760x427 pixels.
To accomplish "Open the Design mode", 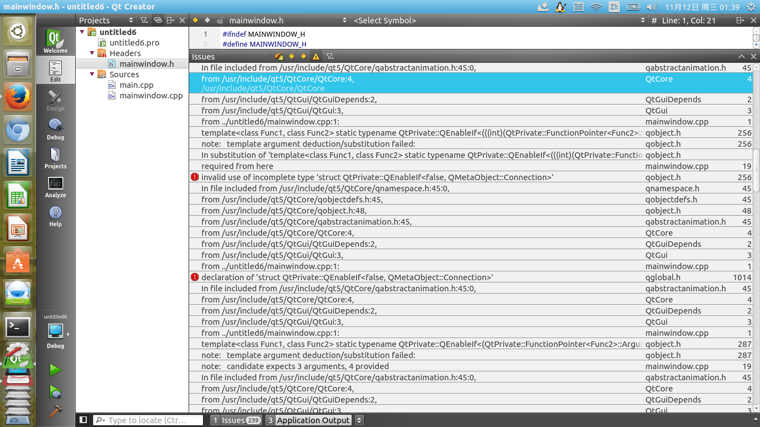I will pyautogui.click(x=55, y=100).
